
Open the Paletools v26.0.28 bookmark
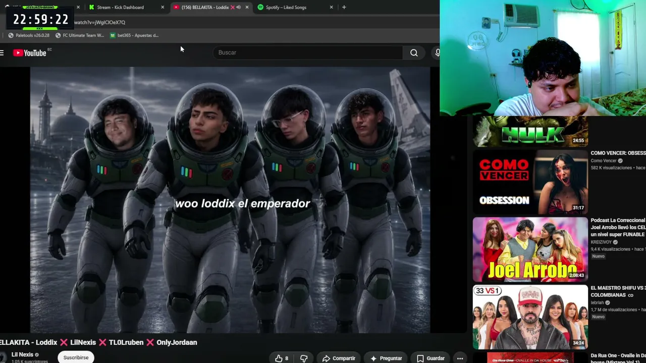(x=29, y=35)
